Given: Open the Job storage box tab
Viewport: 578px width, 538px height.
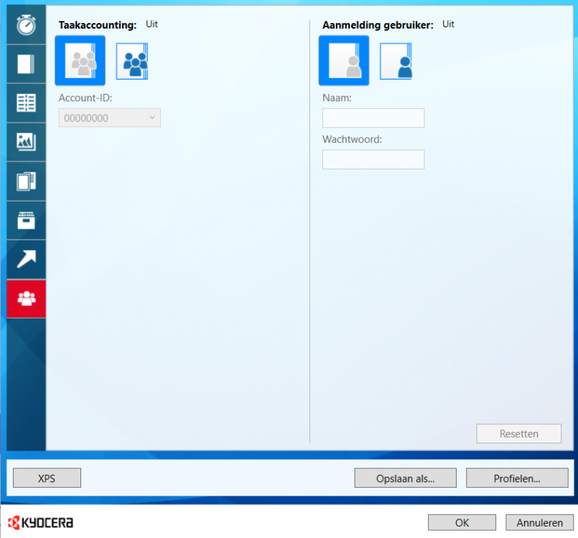Looking at the screenshot, I should pos(26,220).
